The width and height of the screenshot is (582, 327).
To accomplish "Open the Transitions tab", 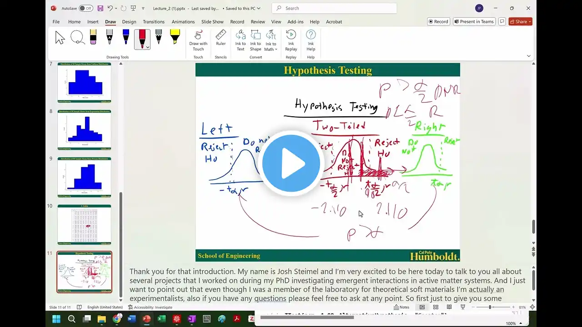I will tap(154, 22).
